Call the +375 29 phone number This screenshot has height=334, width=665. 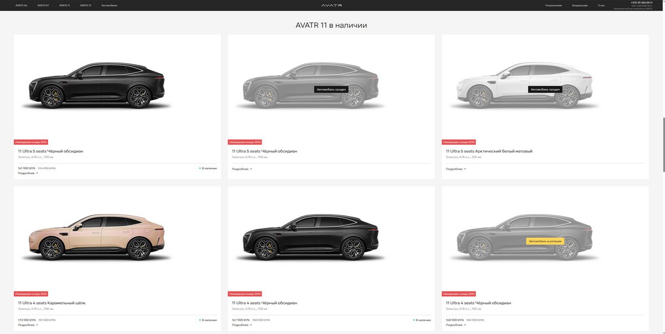(x=641, y=2)
